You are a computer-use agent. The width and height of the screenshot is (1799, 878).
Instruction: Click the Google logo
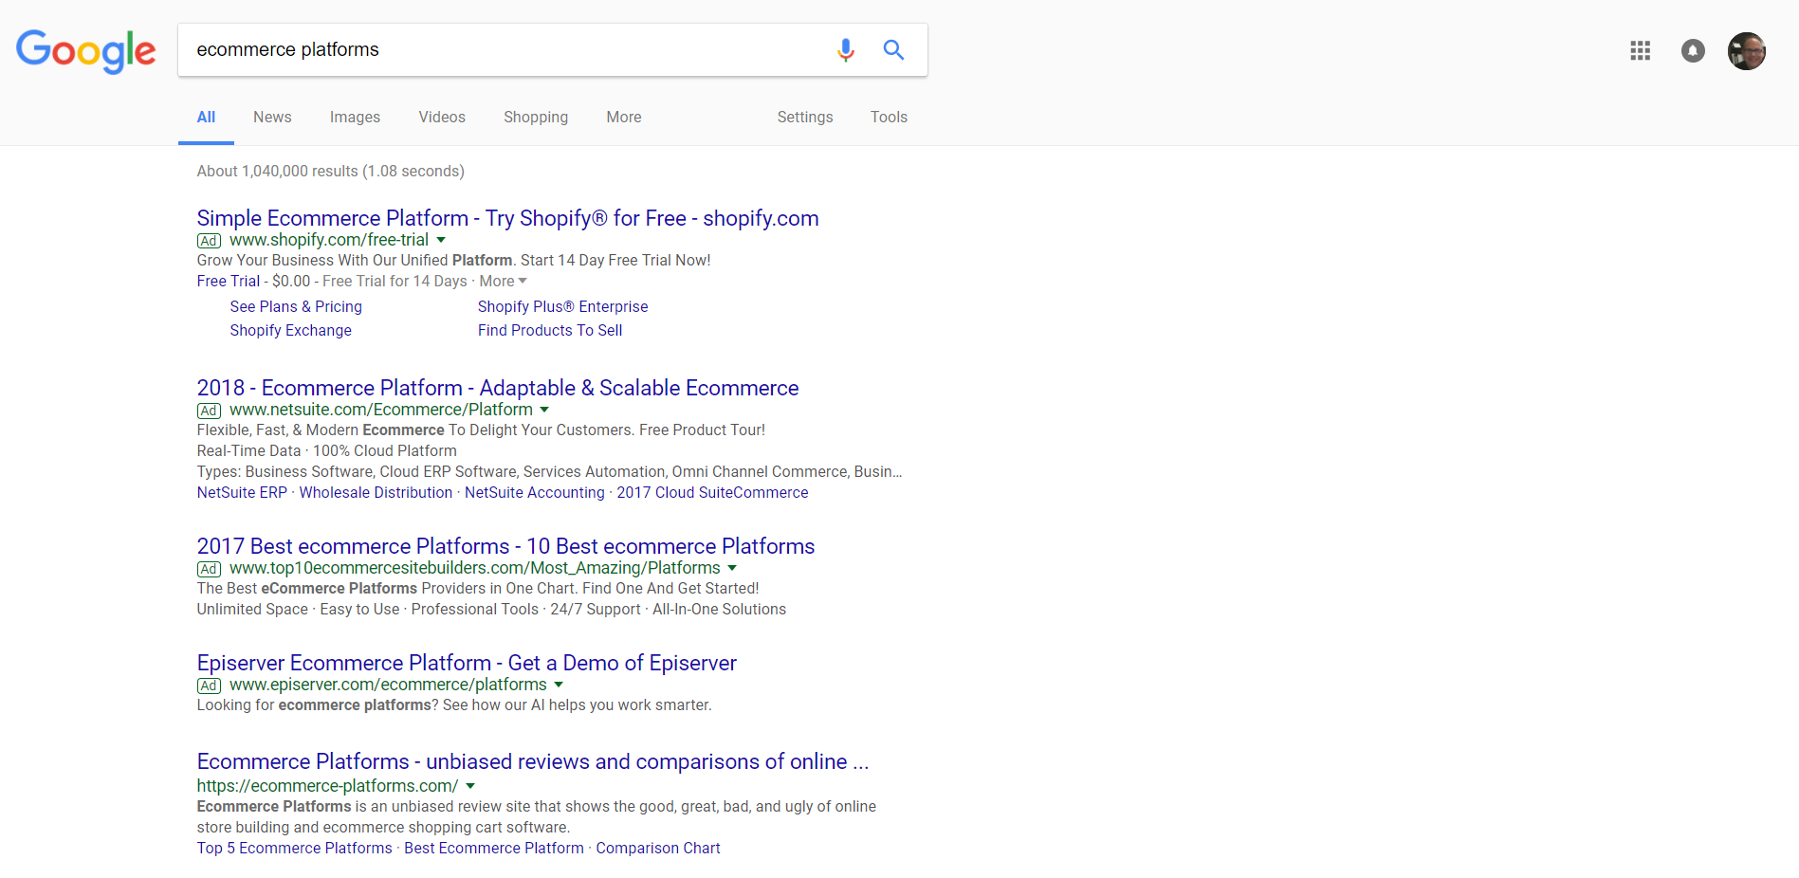click(86, 50)
